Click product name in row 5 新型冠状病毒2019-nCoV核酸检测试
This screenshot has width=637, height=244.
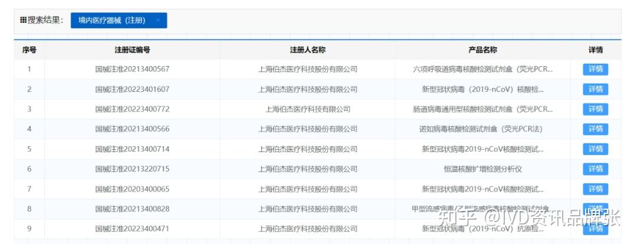(x=482, y=149)
